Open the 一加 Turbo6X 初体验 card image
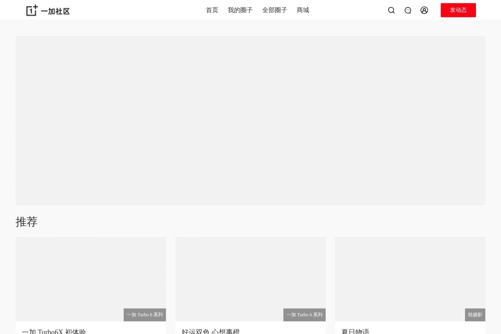Viewport: 501px width, 334px height. point(91,279)
